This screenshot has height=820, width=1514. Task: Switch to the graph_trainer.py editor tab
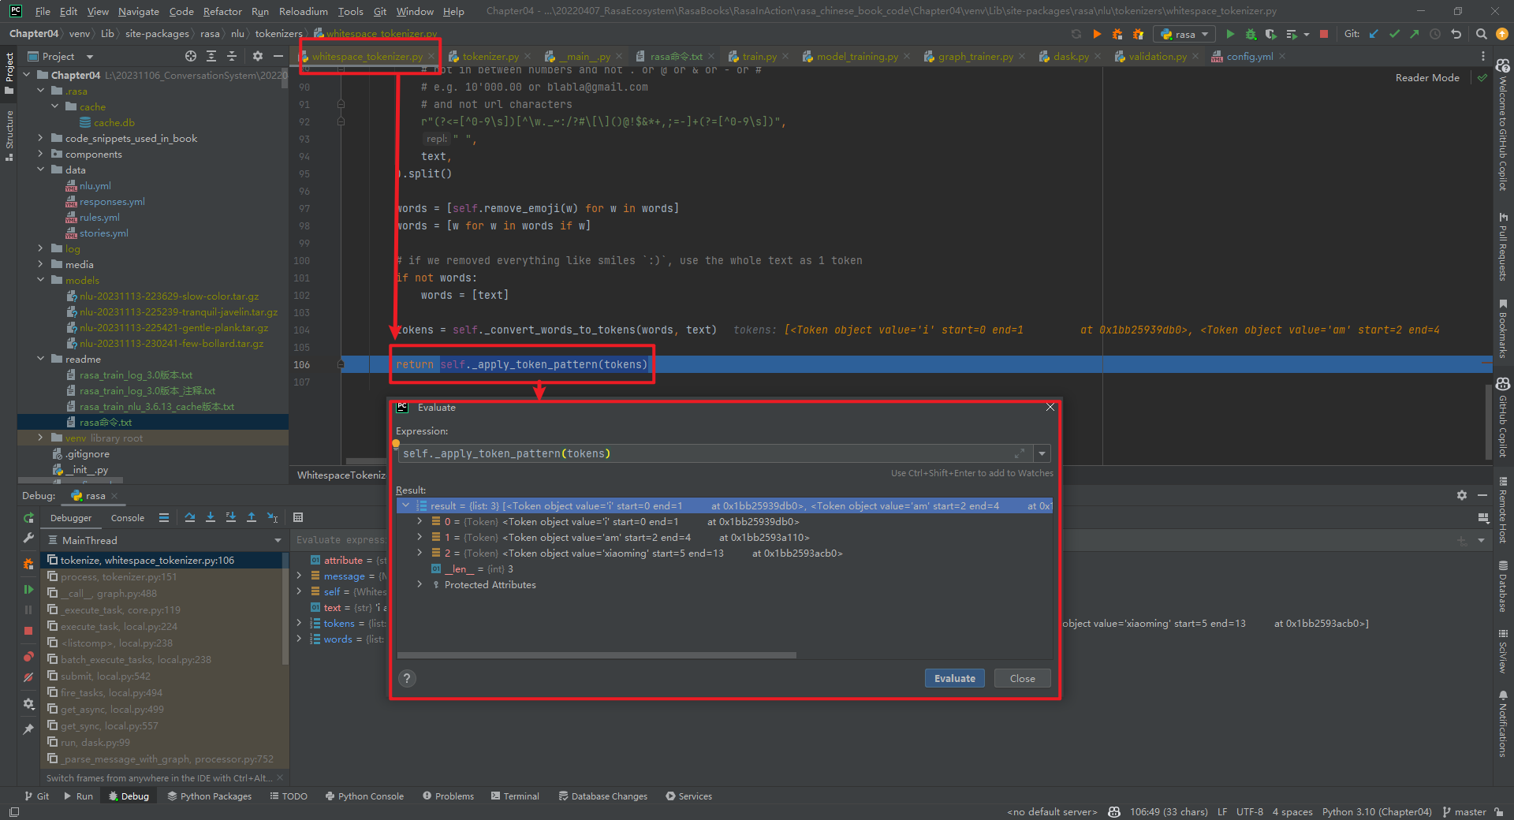tap(975, 56)
